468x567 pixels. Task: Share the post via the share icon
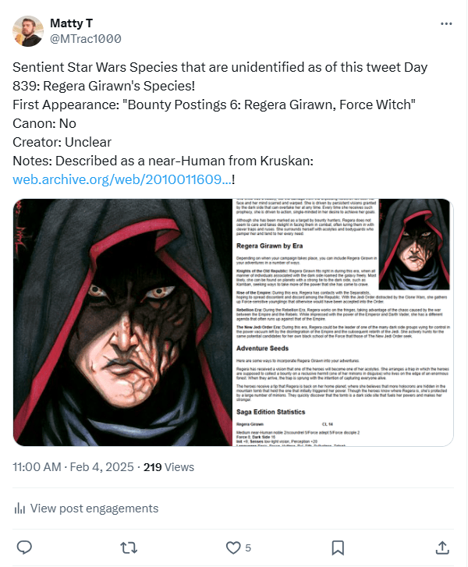coord(441,547)
